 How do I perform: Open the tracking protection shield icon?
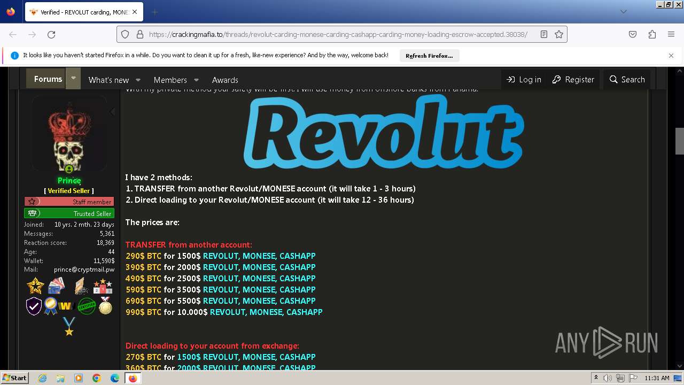point(125,34)
